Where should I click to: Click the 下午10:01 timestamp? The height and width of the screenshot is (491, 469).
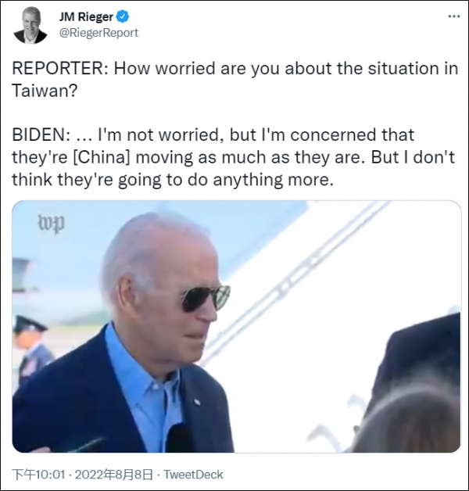click(x=38, y=475)
